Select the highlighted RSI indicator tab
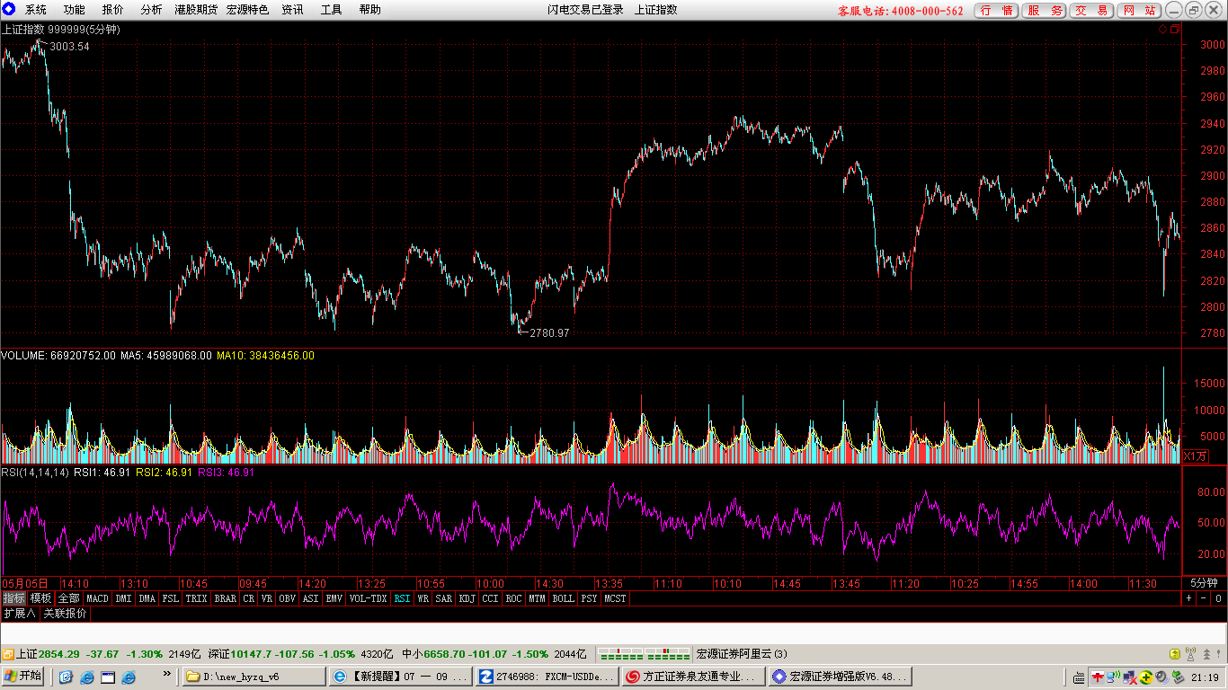The height and width of the screenshot is (690, 1228). click(x=402, y=598)
